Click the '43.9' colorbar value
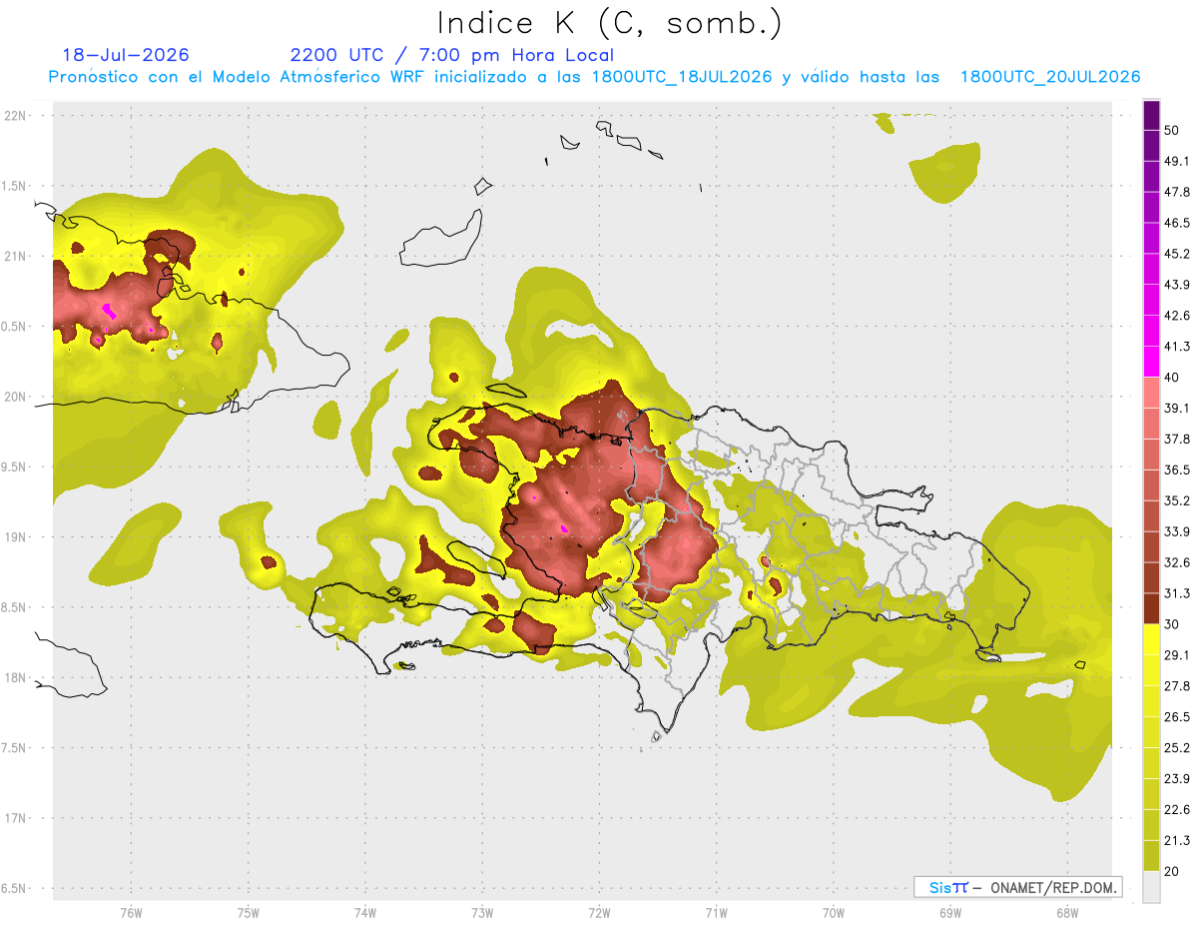Screen dimensions: 1198x926 (1177, 285)
